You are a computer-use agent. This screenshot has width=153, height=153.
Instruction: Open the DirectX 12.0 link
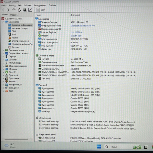click(76, 36)
